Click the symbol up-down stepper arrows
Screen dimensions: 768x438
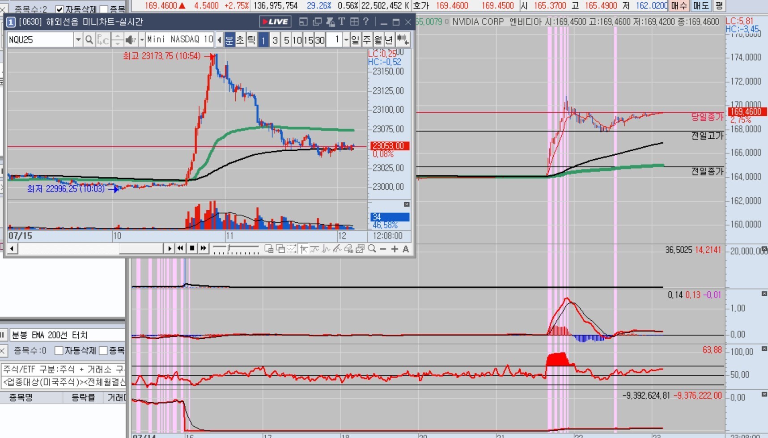click(x=117, y=40)
